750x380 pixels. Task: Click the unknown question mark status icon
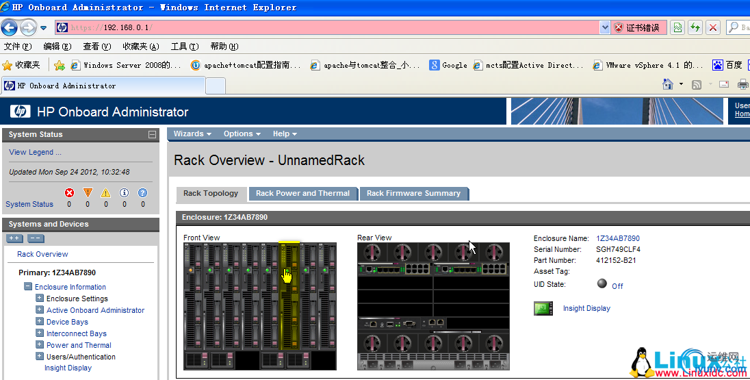click(x=142, y=193)
